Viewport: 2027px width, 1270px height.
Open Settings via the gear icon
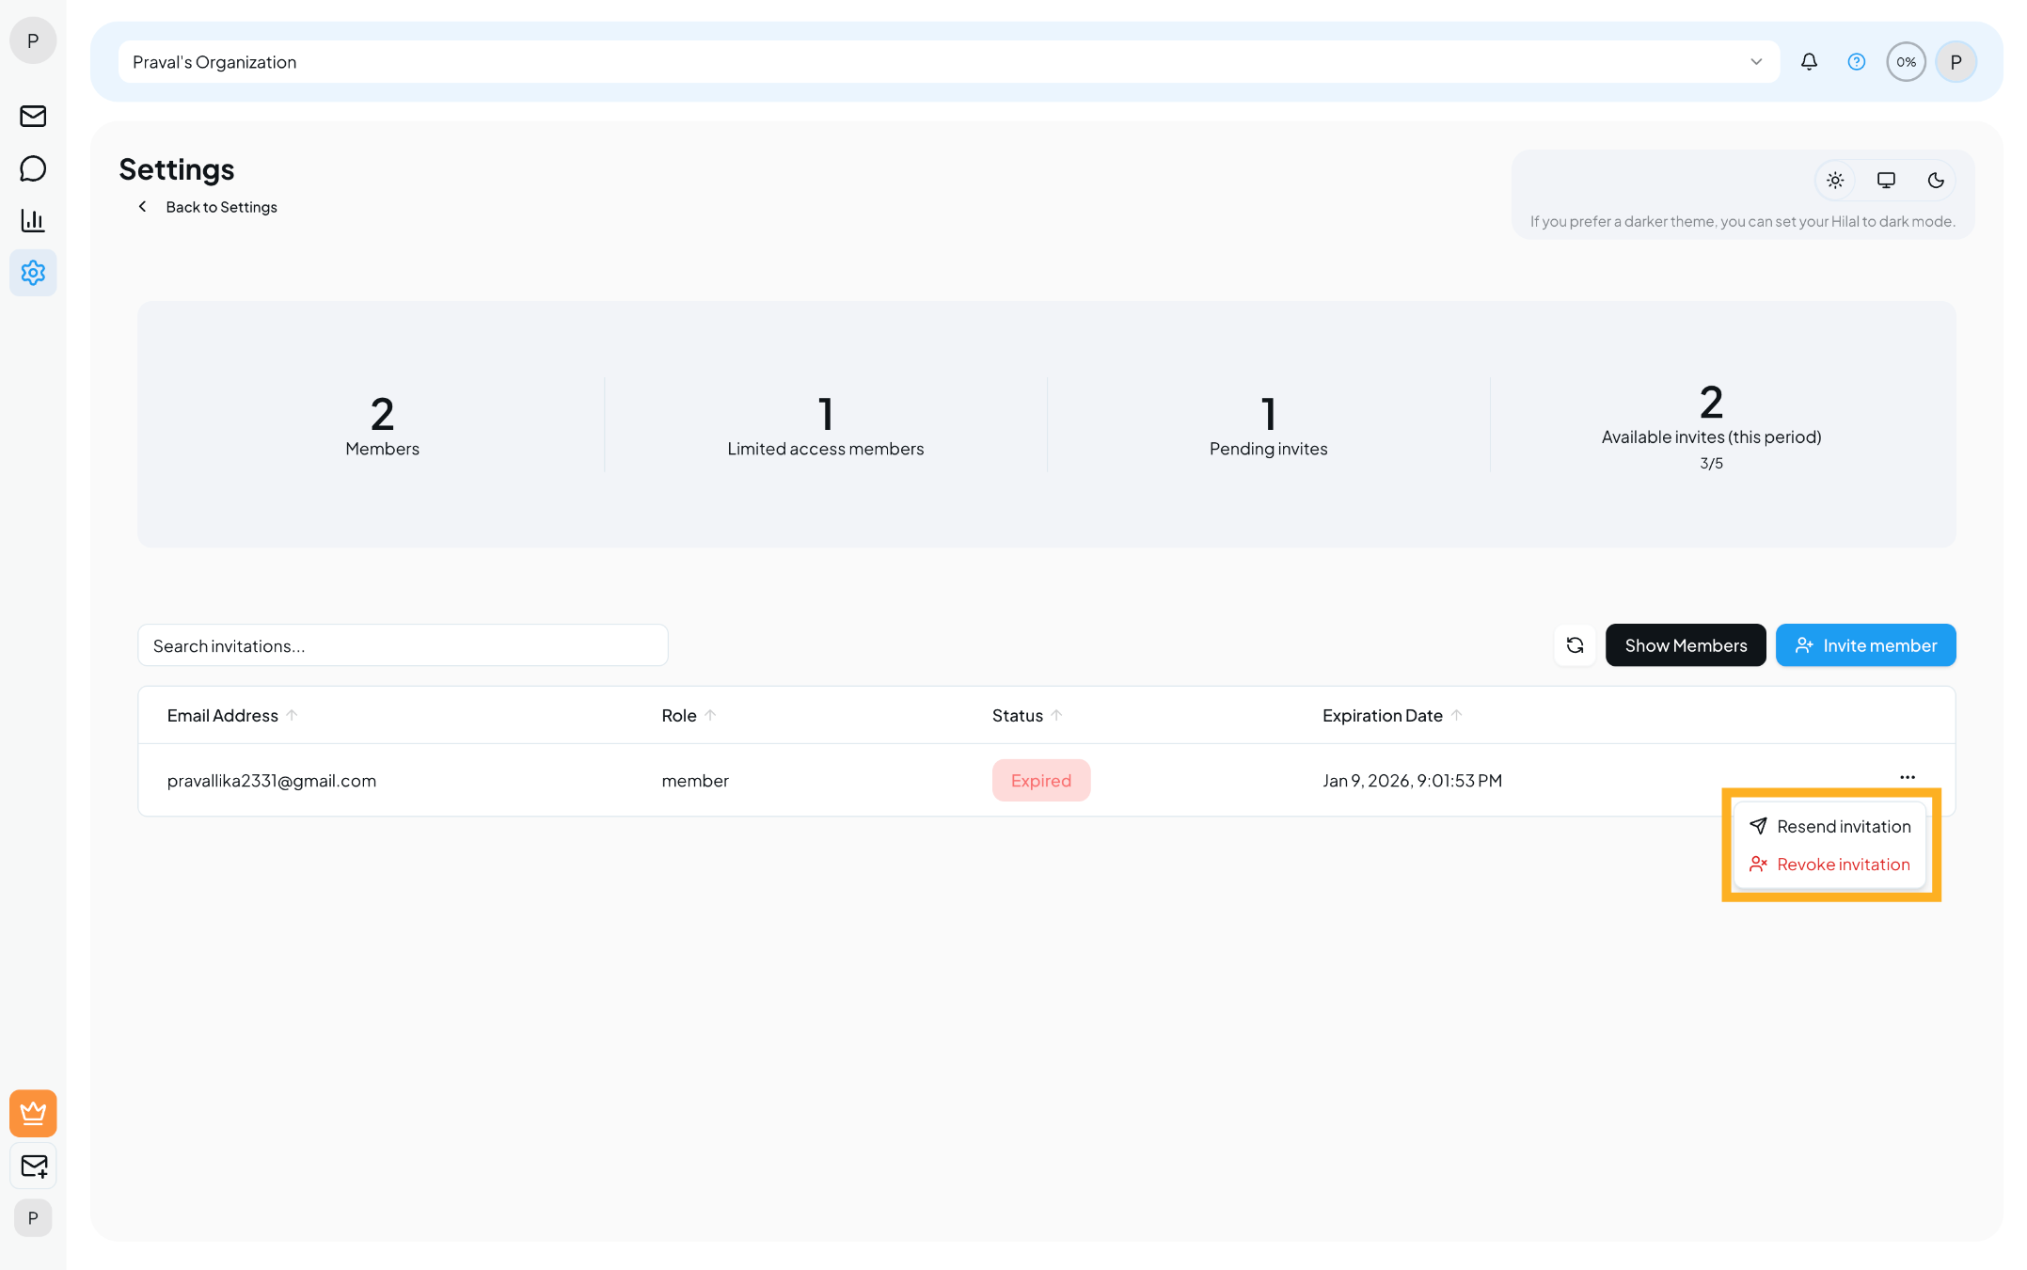(x=33, y=273)
